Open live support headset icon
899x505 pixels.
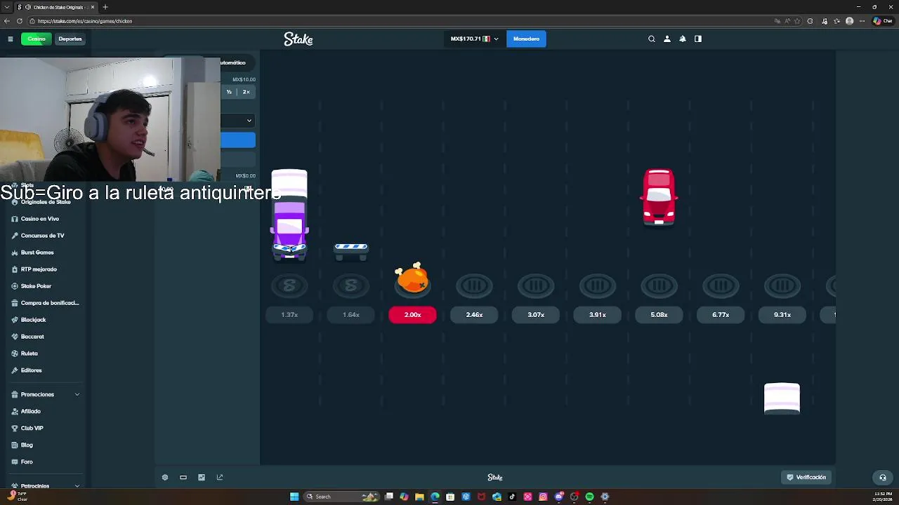click(x=883, y=478)
